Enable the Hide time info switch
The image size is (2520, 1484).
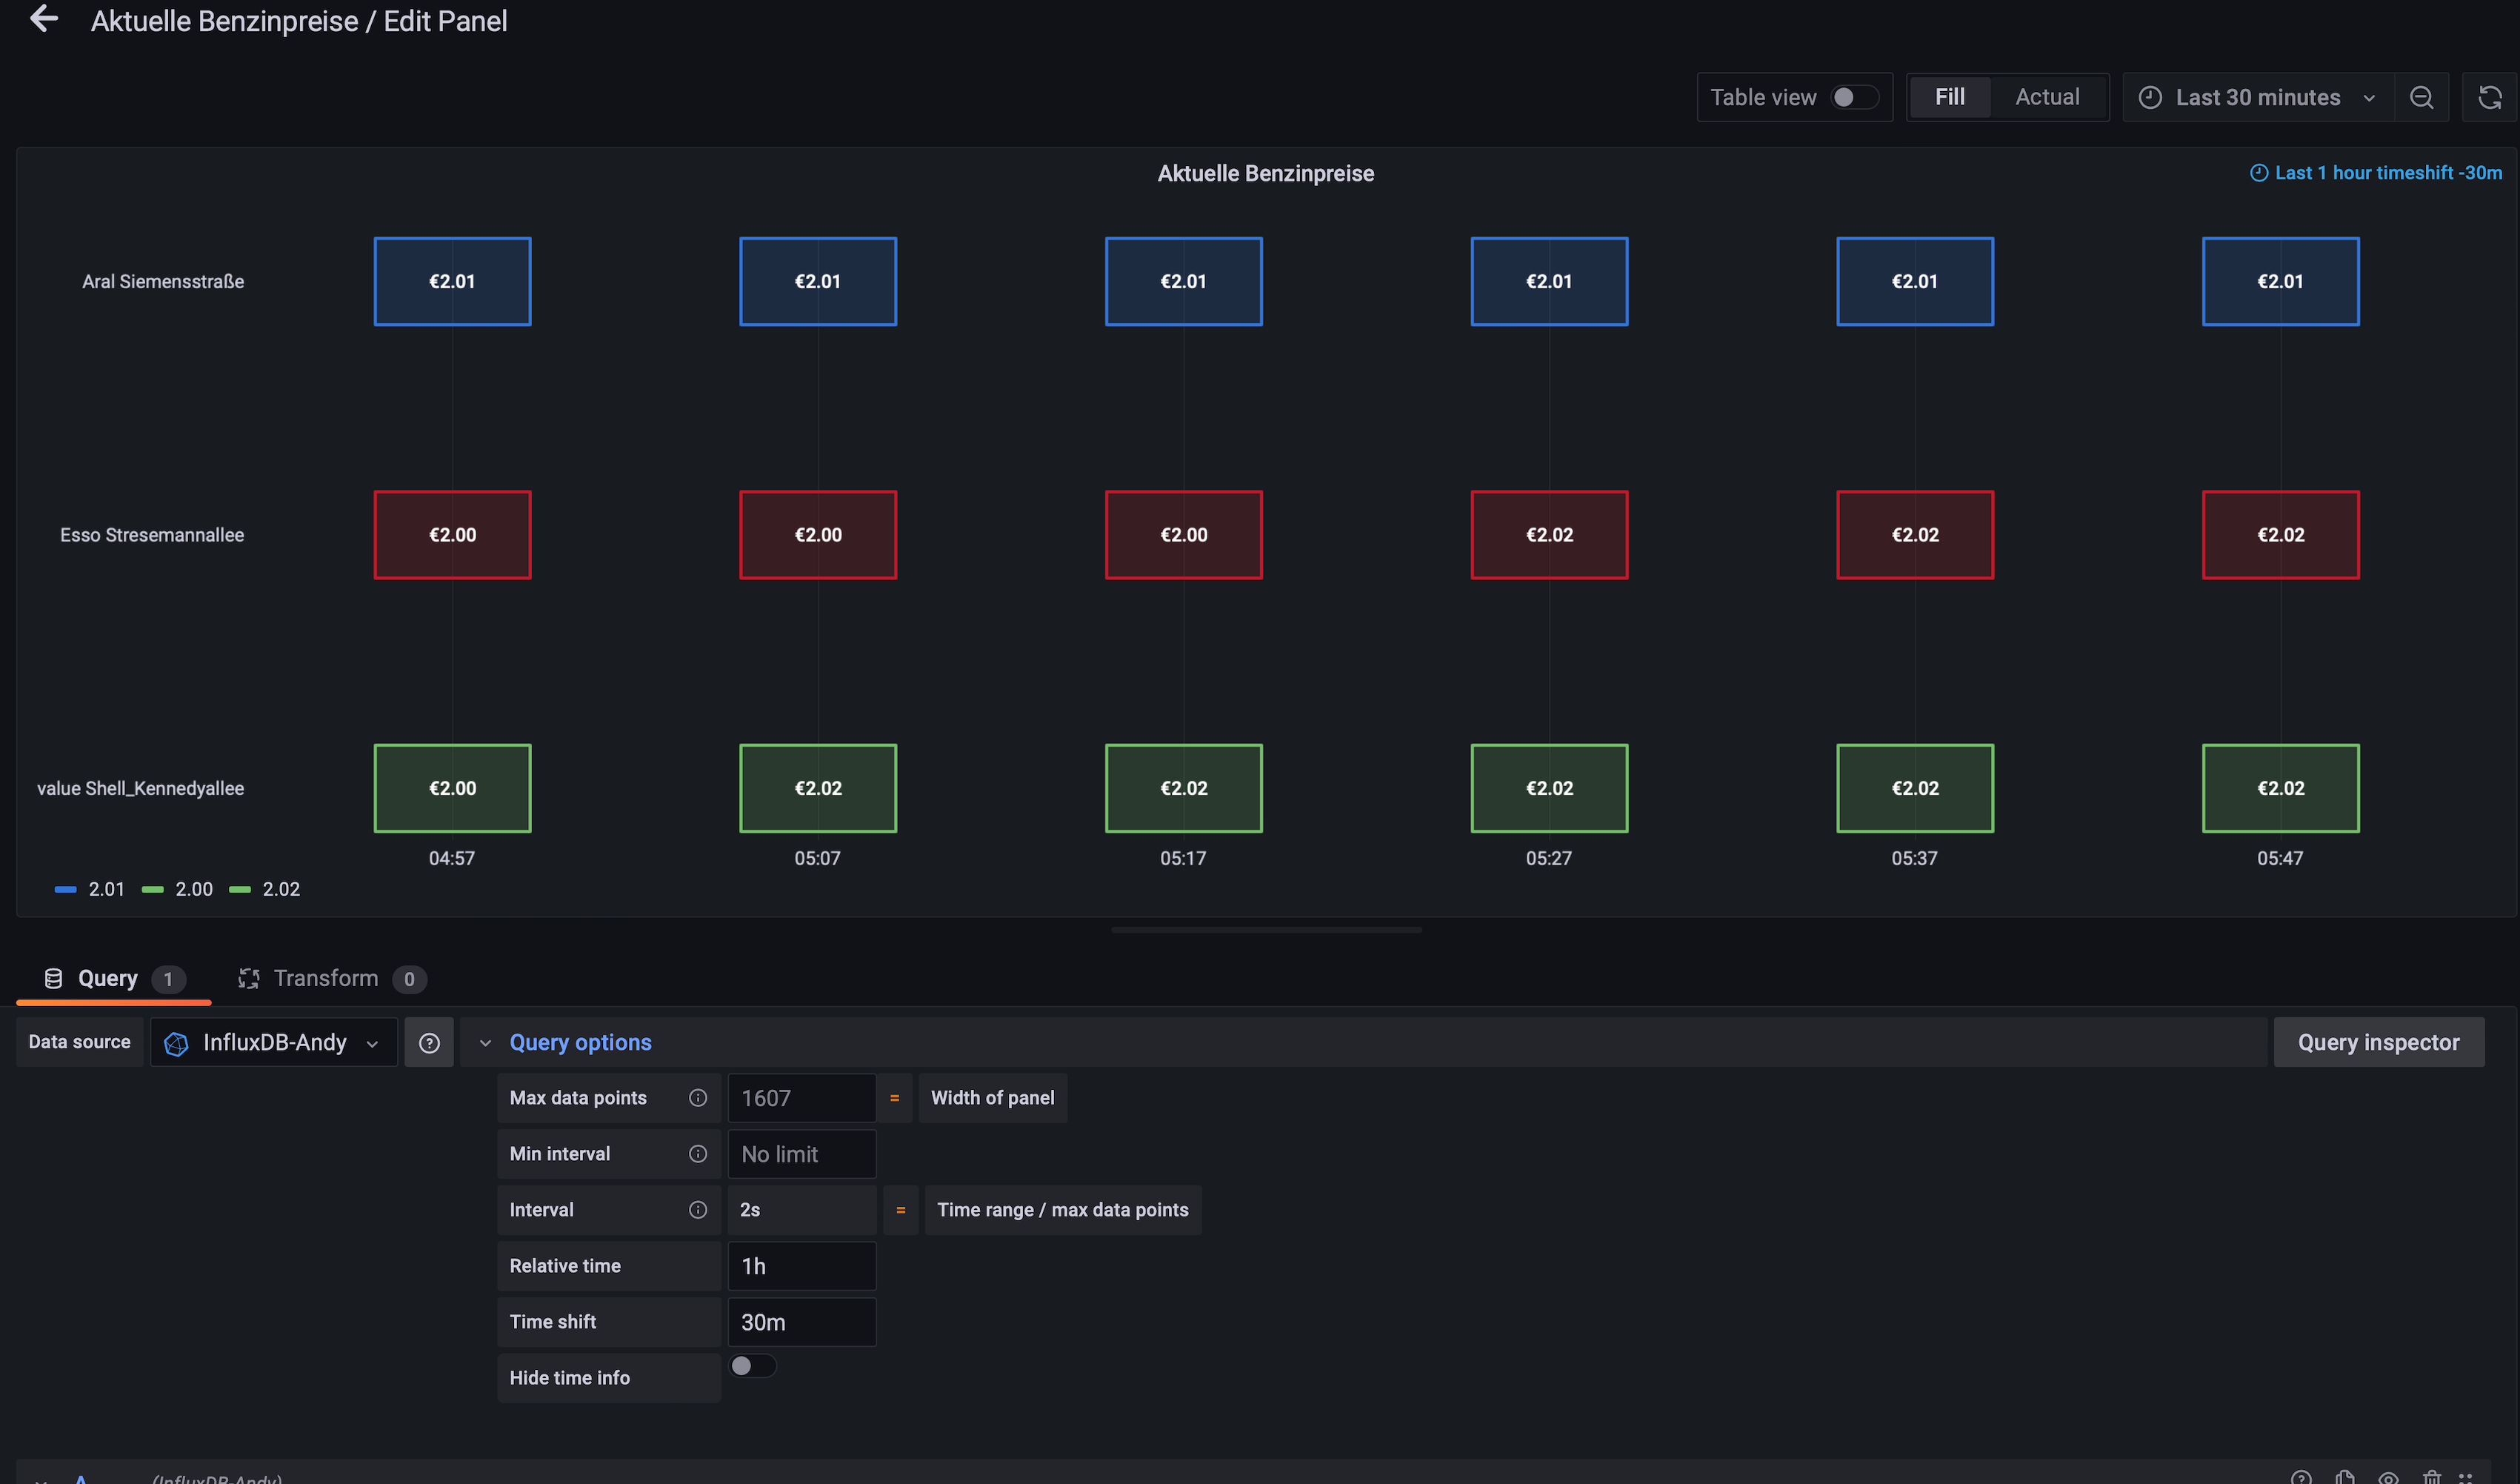coord(752,1366)
